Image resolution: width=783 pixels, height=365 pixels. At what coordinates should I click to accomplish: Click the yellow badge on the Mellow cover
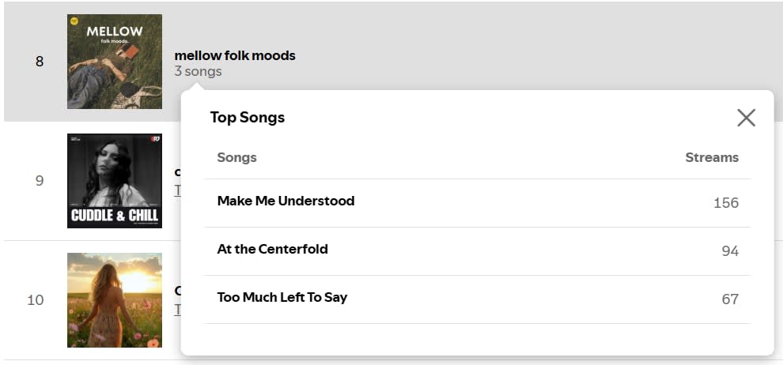click(74, 21)
